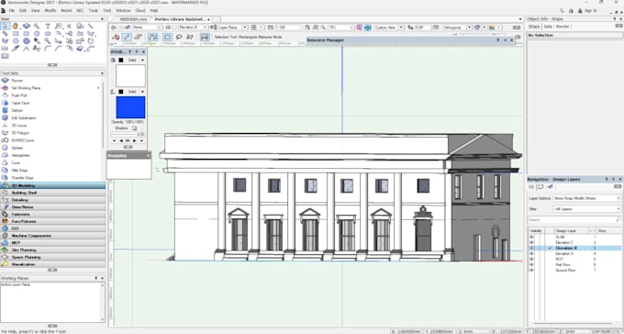The height and width of the screenshot is (334, 624).
Task: Open the File menu
Action: tap(12, 10)
